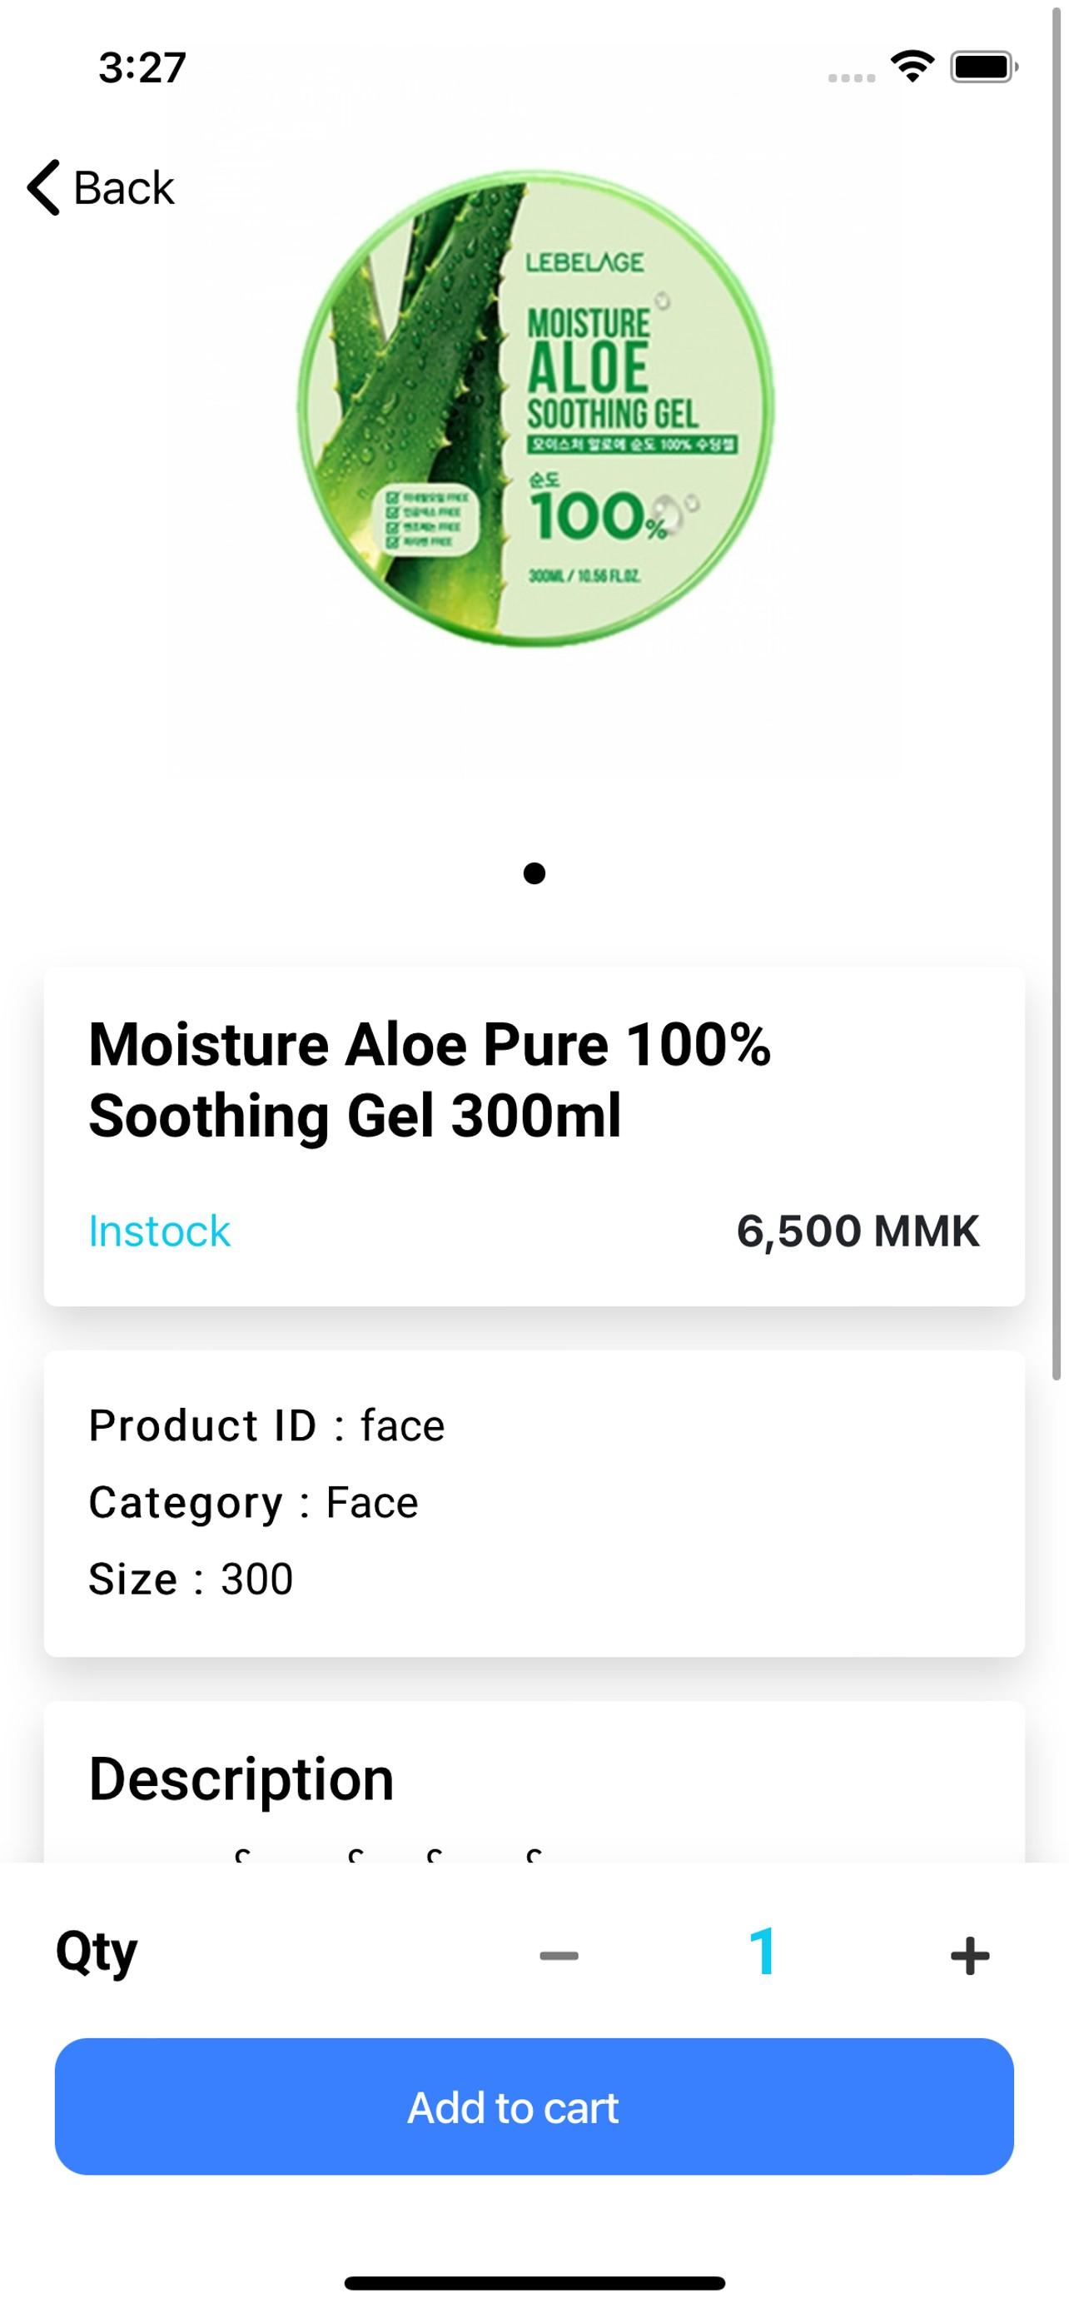This screenshot has width=1069, height=2313.
Task: Tap the Add to cart button
Action: (x=534, y=2107)
